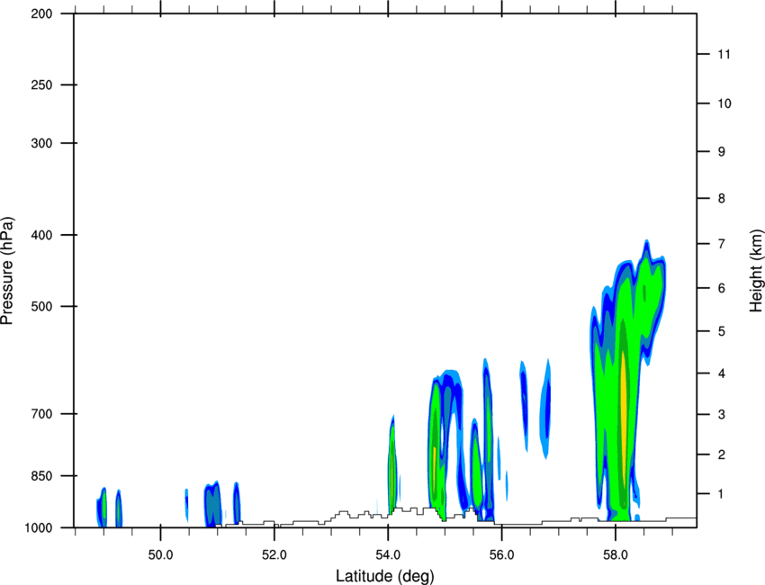Click height tick label 1

click(x=722, y=494)
